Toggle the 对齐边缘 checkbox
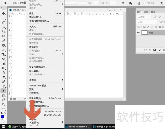This screenshot has width=165, height=129. point(144,3)
